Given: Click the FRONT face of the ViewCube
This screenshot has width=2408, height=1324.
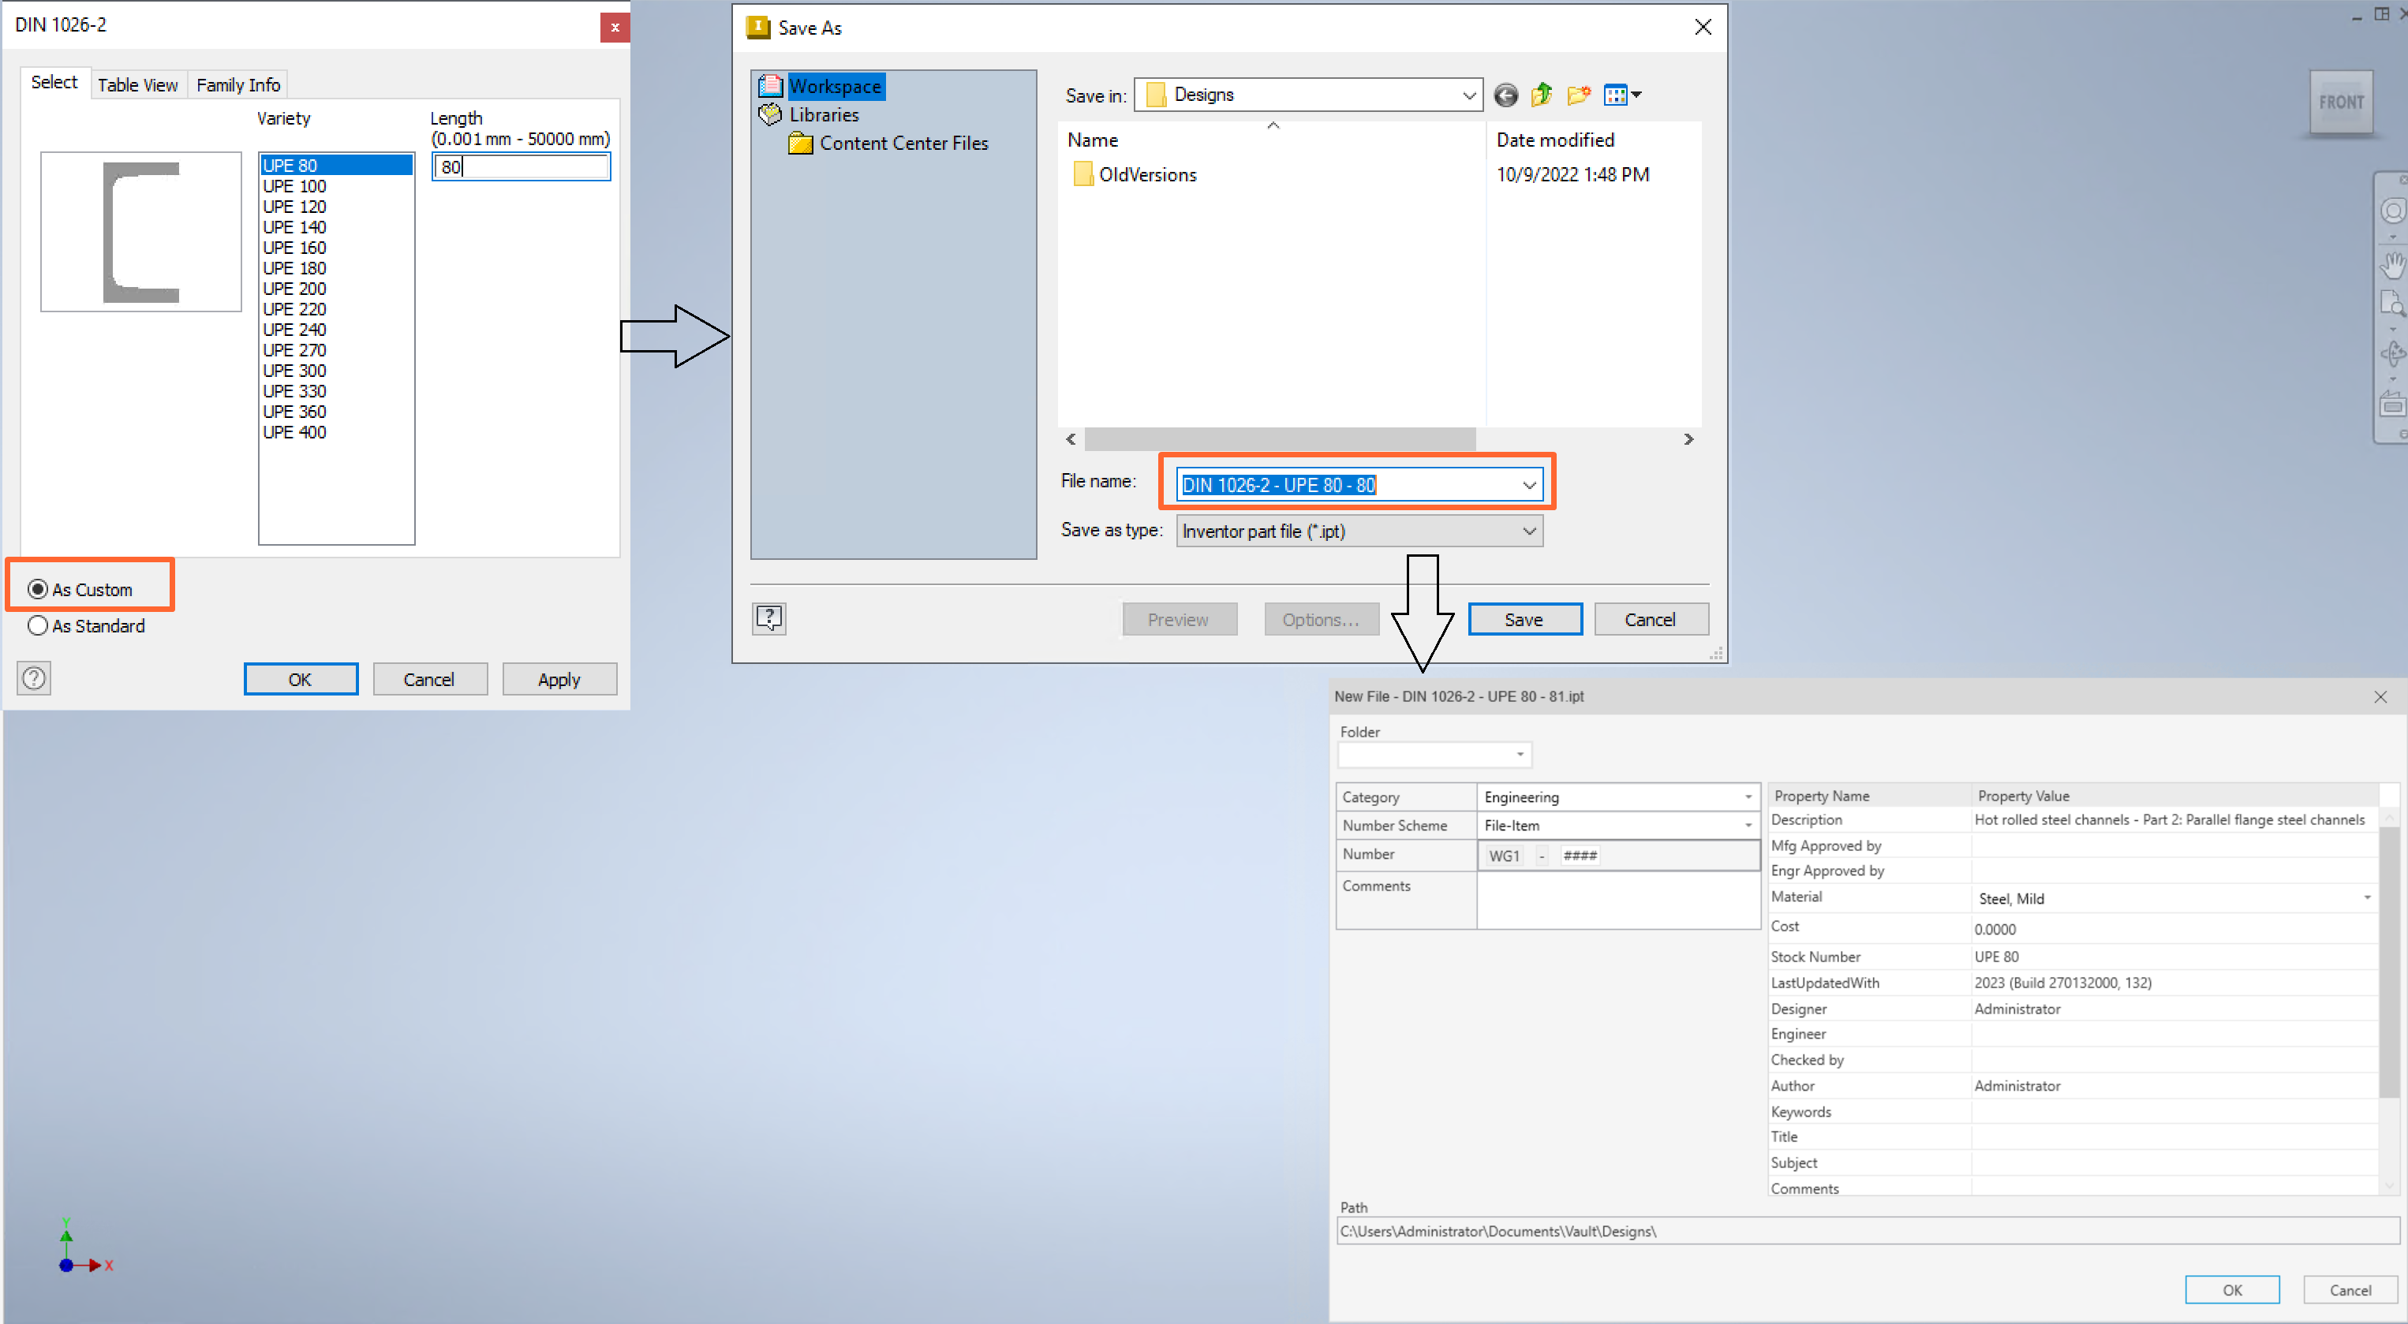Looking at the screenshot, I should click(2340, 103).
